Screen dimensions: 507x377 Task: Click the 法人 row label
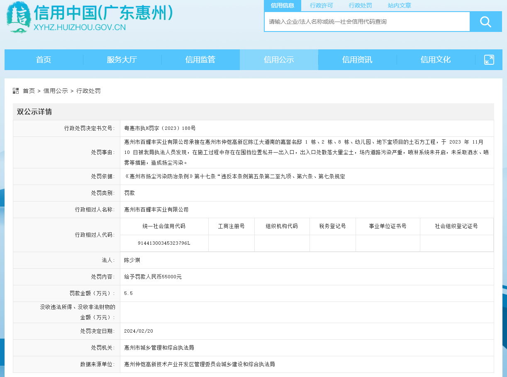coord(109,260)
